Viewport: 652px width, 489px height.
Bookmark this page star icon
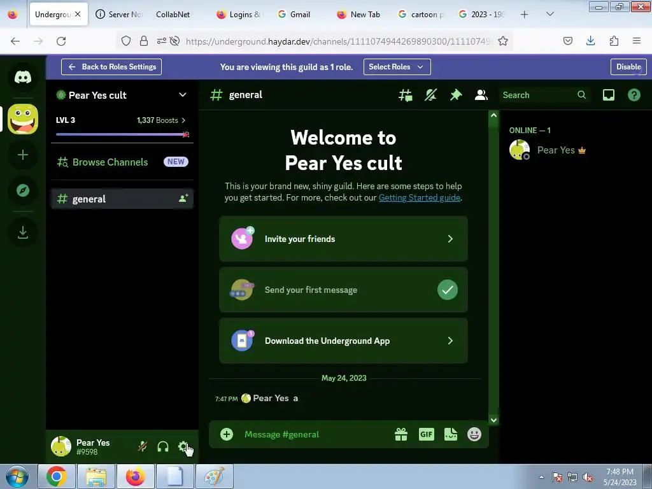coord(503,41)
